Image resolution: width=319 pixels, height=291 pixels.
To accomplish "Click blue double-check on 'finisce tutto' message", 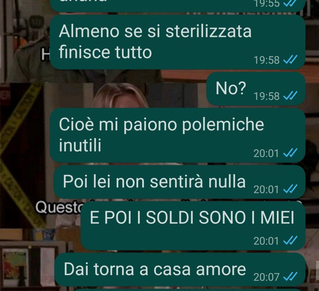I will [291, 59].
